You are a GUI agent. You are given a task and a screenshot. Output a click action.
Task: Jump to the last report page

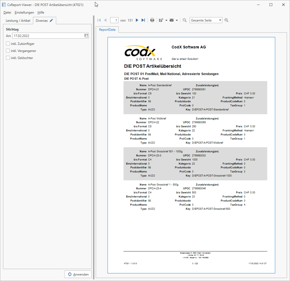tap(143, 20)
